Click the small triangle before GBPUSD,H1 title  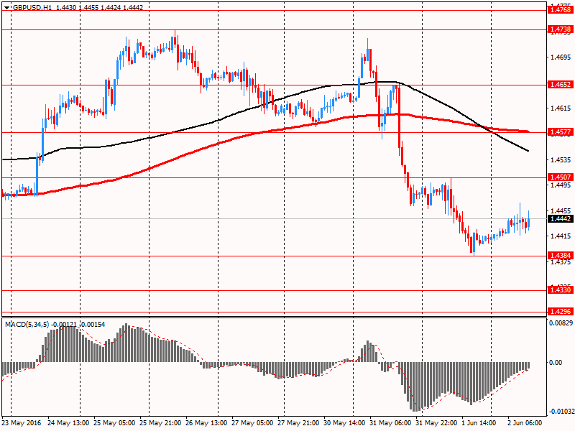6,5
